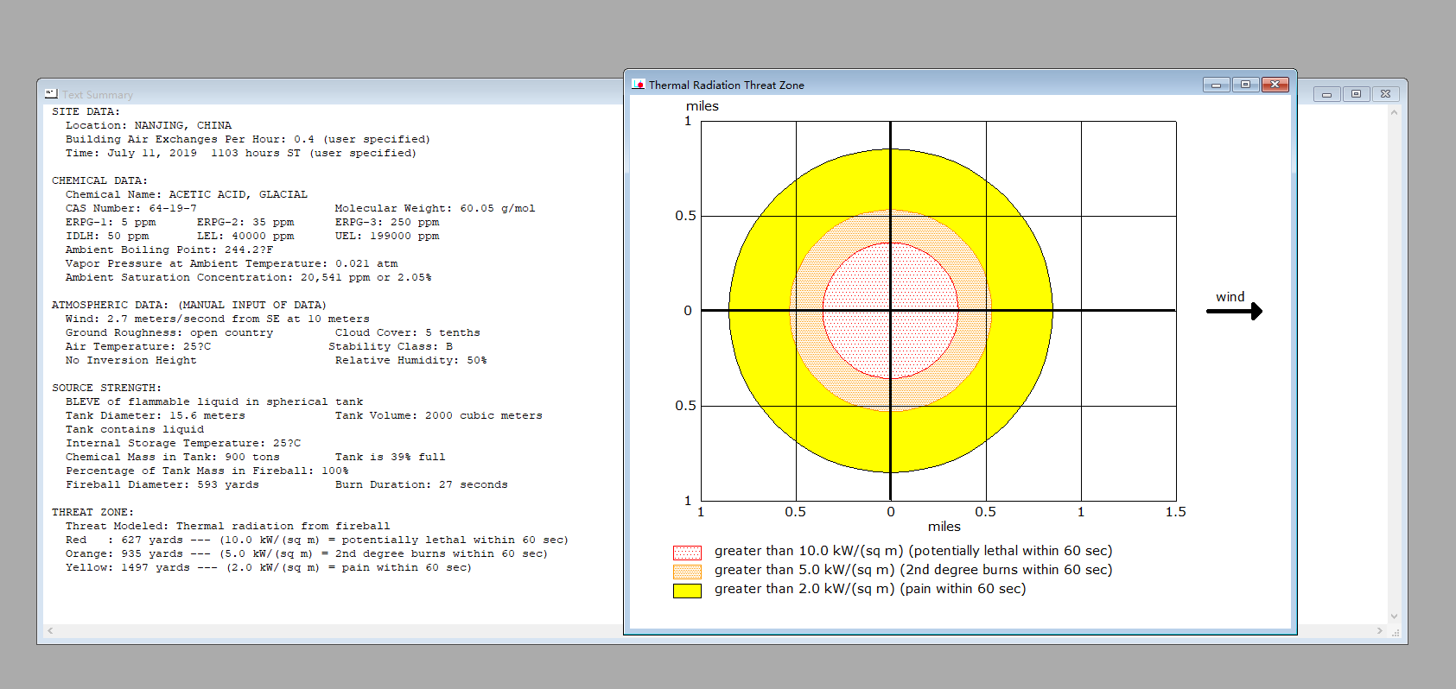Click the black wind direction arrow
Screen dimensions: 1456x689
point(1235,311)
